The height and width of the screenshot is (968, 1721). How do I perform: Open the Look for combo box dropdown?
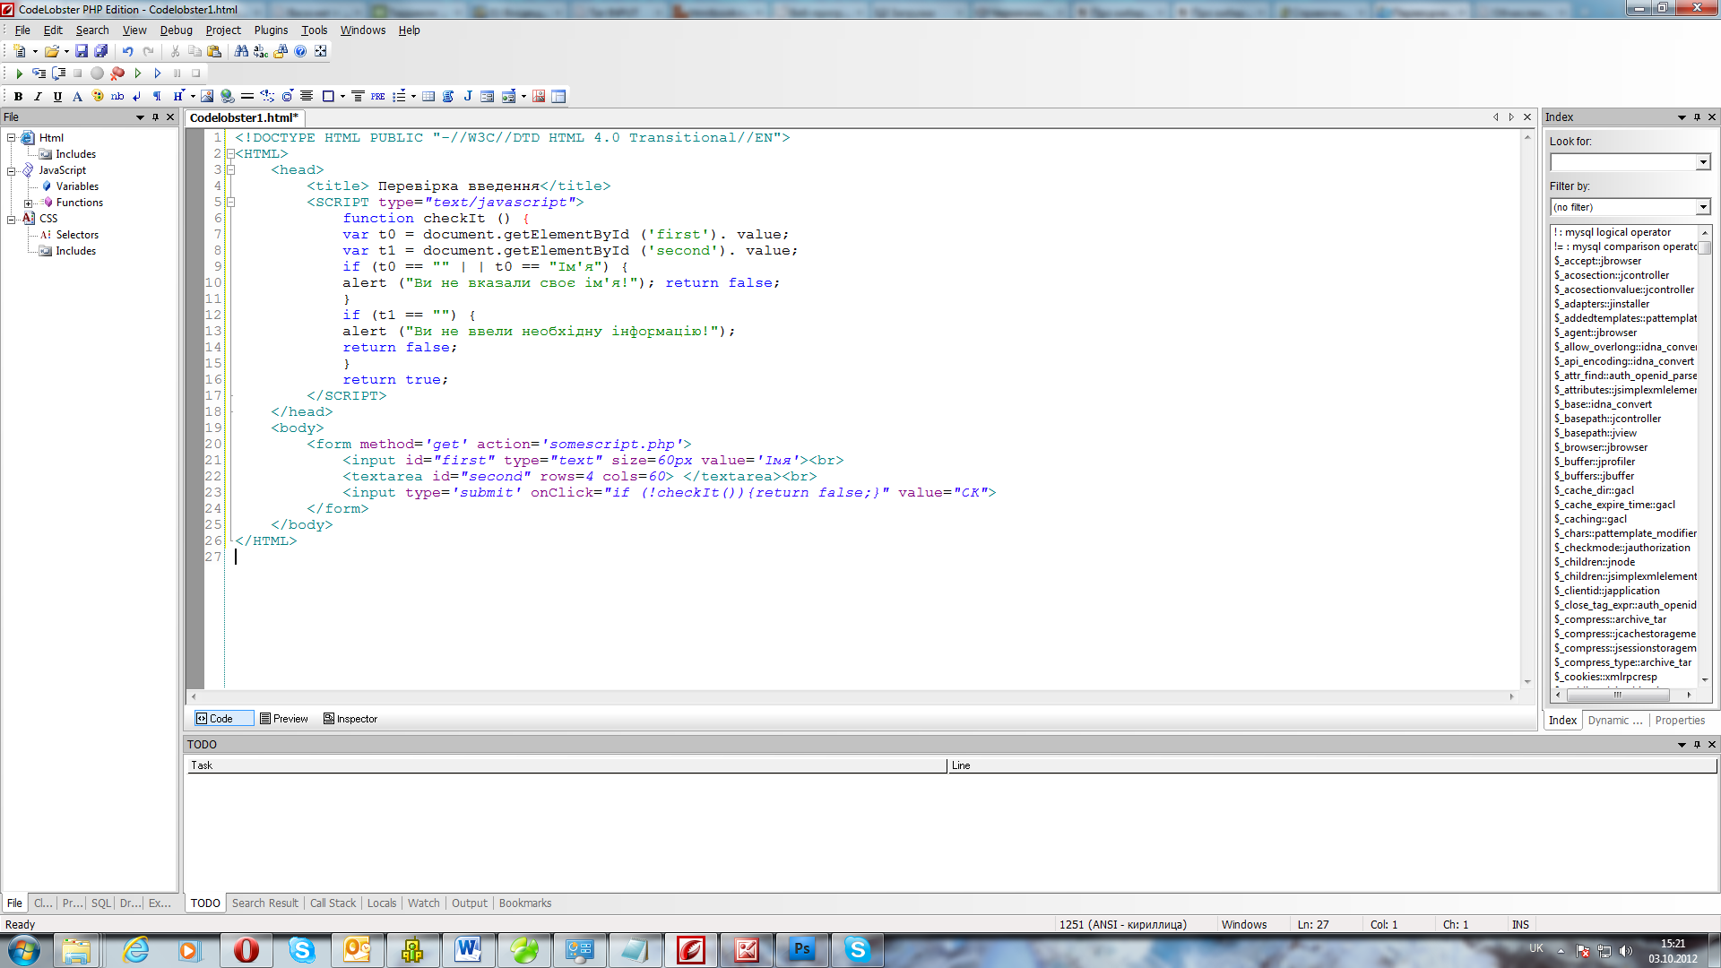coord(1703,162)
